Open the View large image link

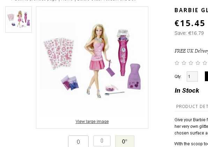(x=92, y=122)
